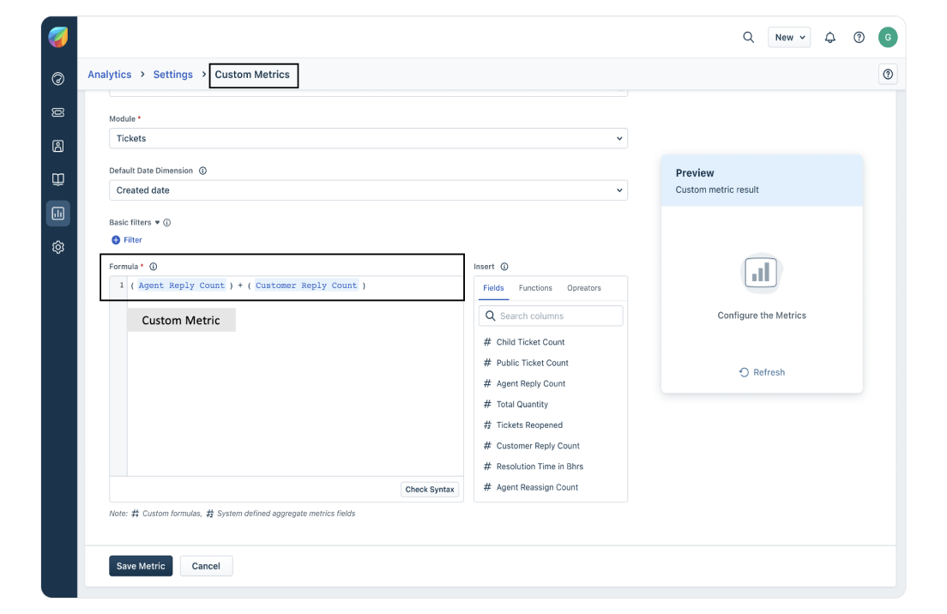Open the New dropdown button
Viewport: 947px width, 614px height.
coord(788,37)
